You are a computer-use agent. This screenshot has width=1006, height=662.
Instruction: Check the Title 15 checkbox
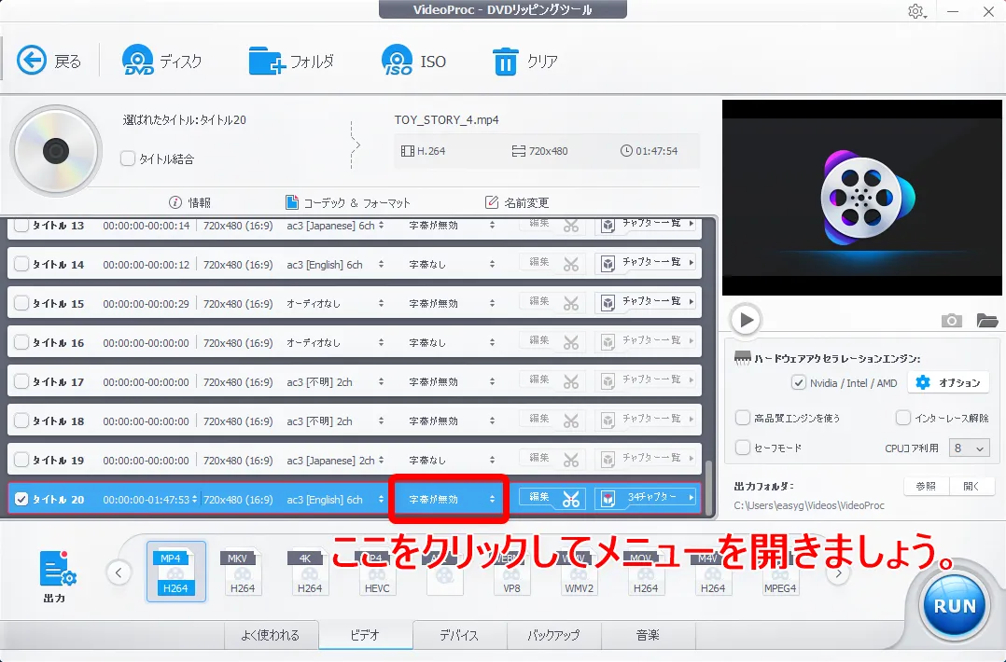pos(21,303)
